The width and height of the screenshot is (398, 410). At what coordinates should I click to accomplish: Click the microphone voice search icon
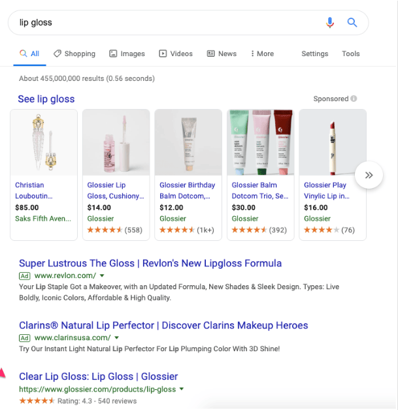click(x=330, y=23)
